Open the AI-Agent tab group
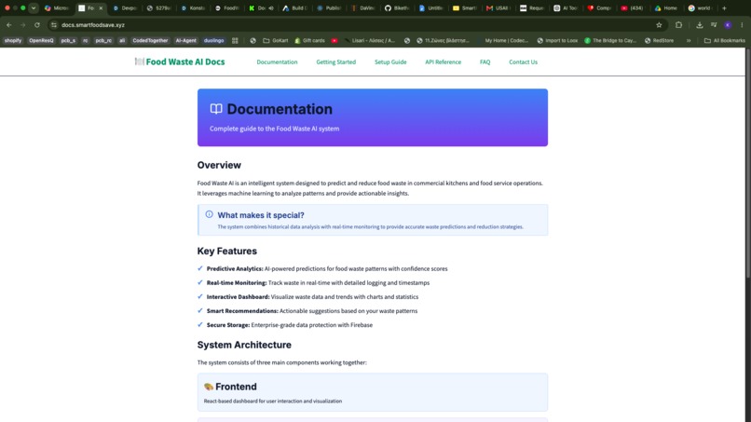Viewport: 751px width, 422px height. tap(185, 41)
